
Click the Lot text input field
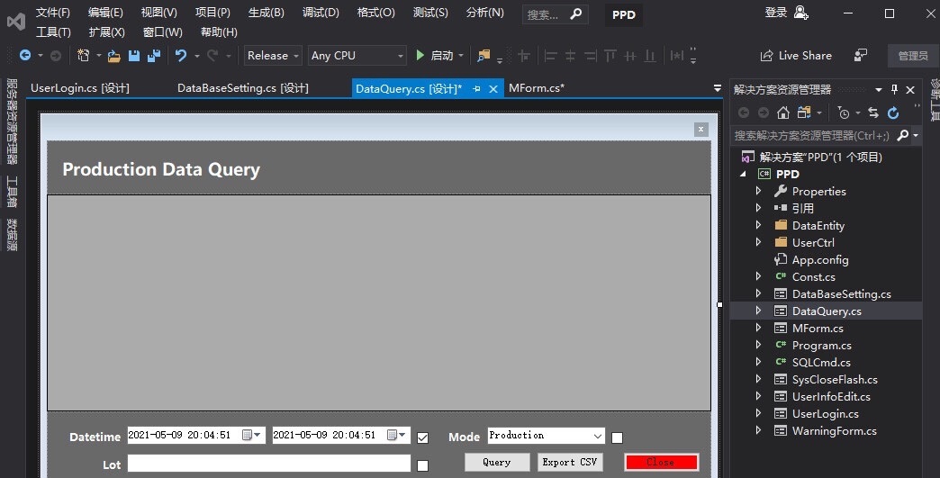pyautogui.click(x=268, y=463)
